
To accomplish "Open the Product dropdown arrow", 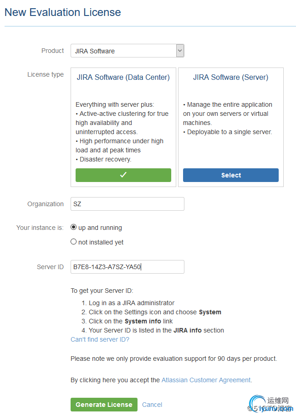I will [x=180, y=51].
